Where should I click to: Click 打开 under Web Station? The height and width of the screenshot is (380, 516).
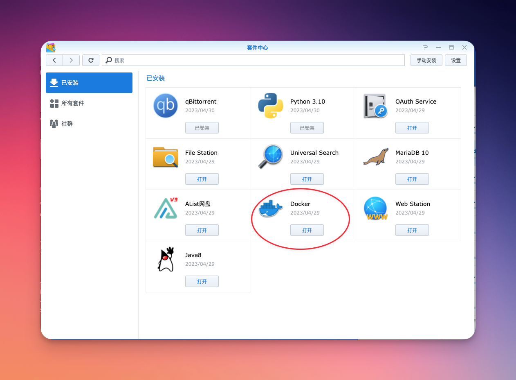pos(412,230)
